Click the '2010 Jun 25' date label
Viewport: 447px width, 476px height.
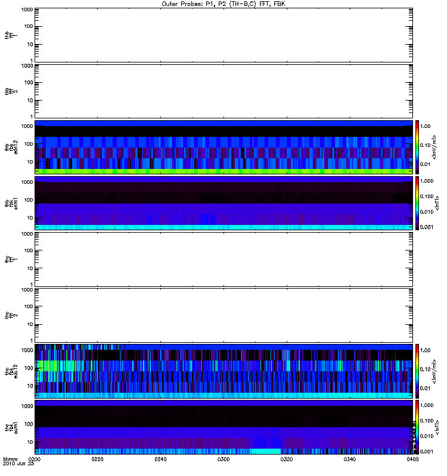18,464
